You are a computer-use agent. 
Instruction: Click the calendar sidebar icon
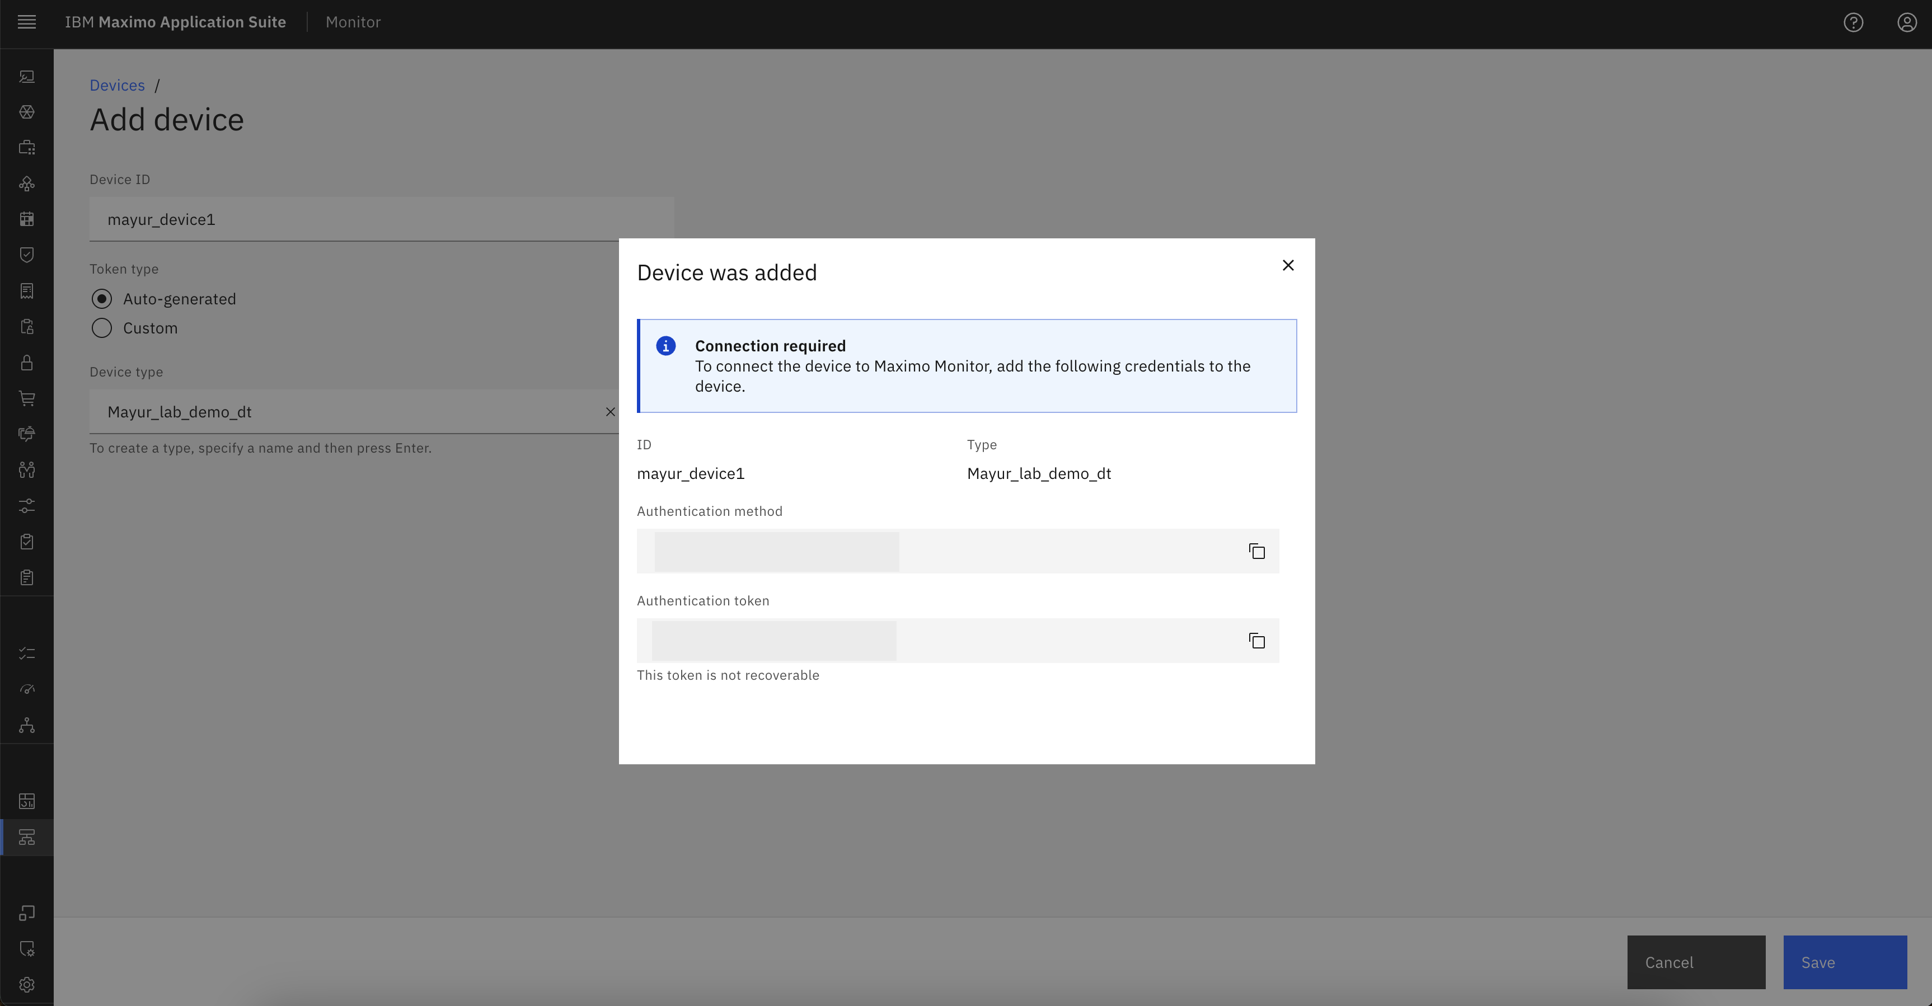pyautogui.click(x=27, y=219)
